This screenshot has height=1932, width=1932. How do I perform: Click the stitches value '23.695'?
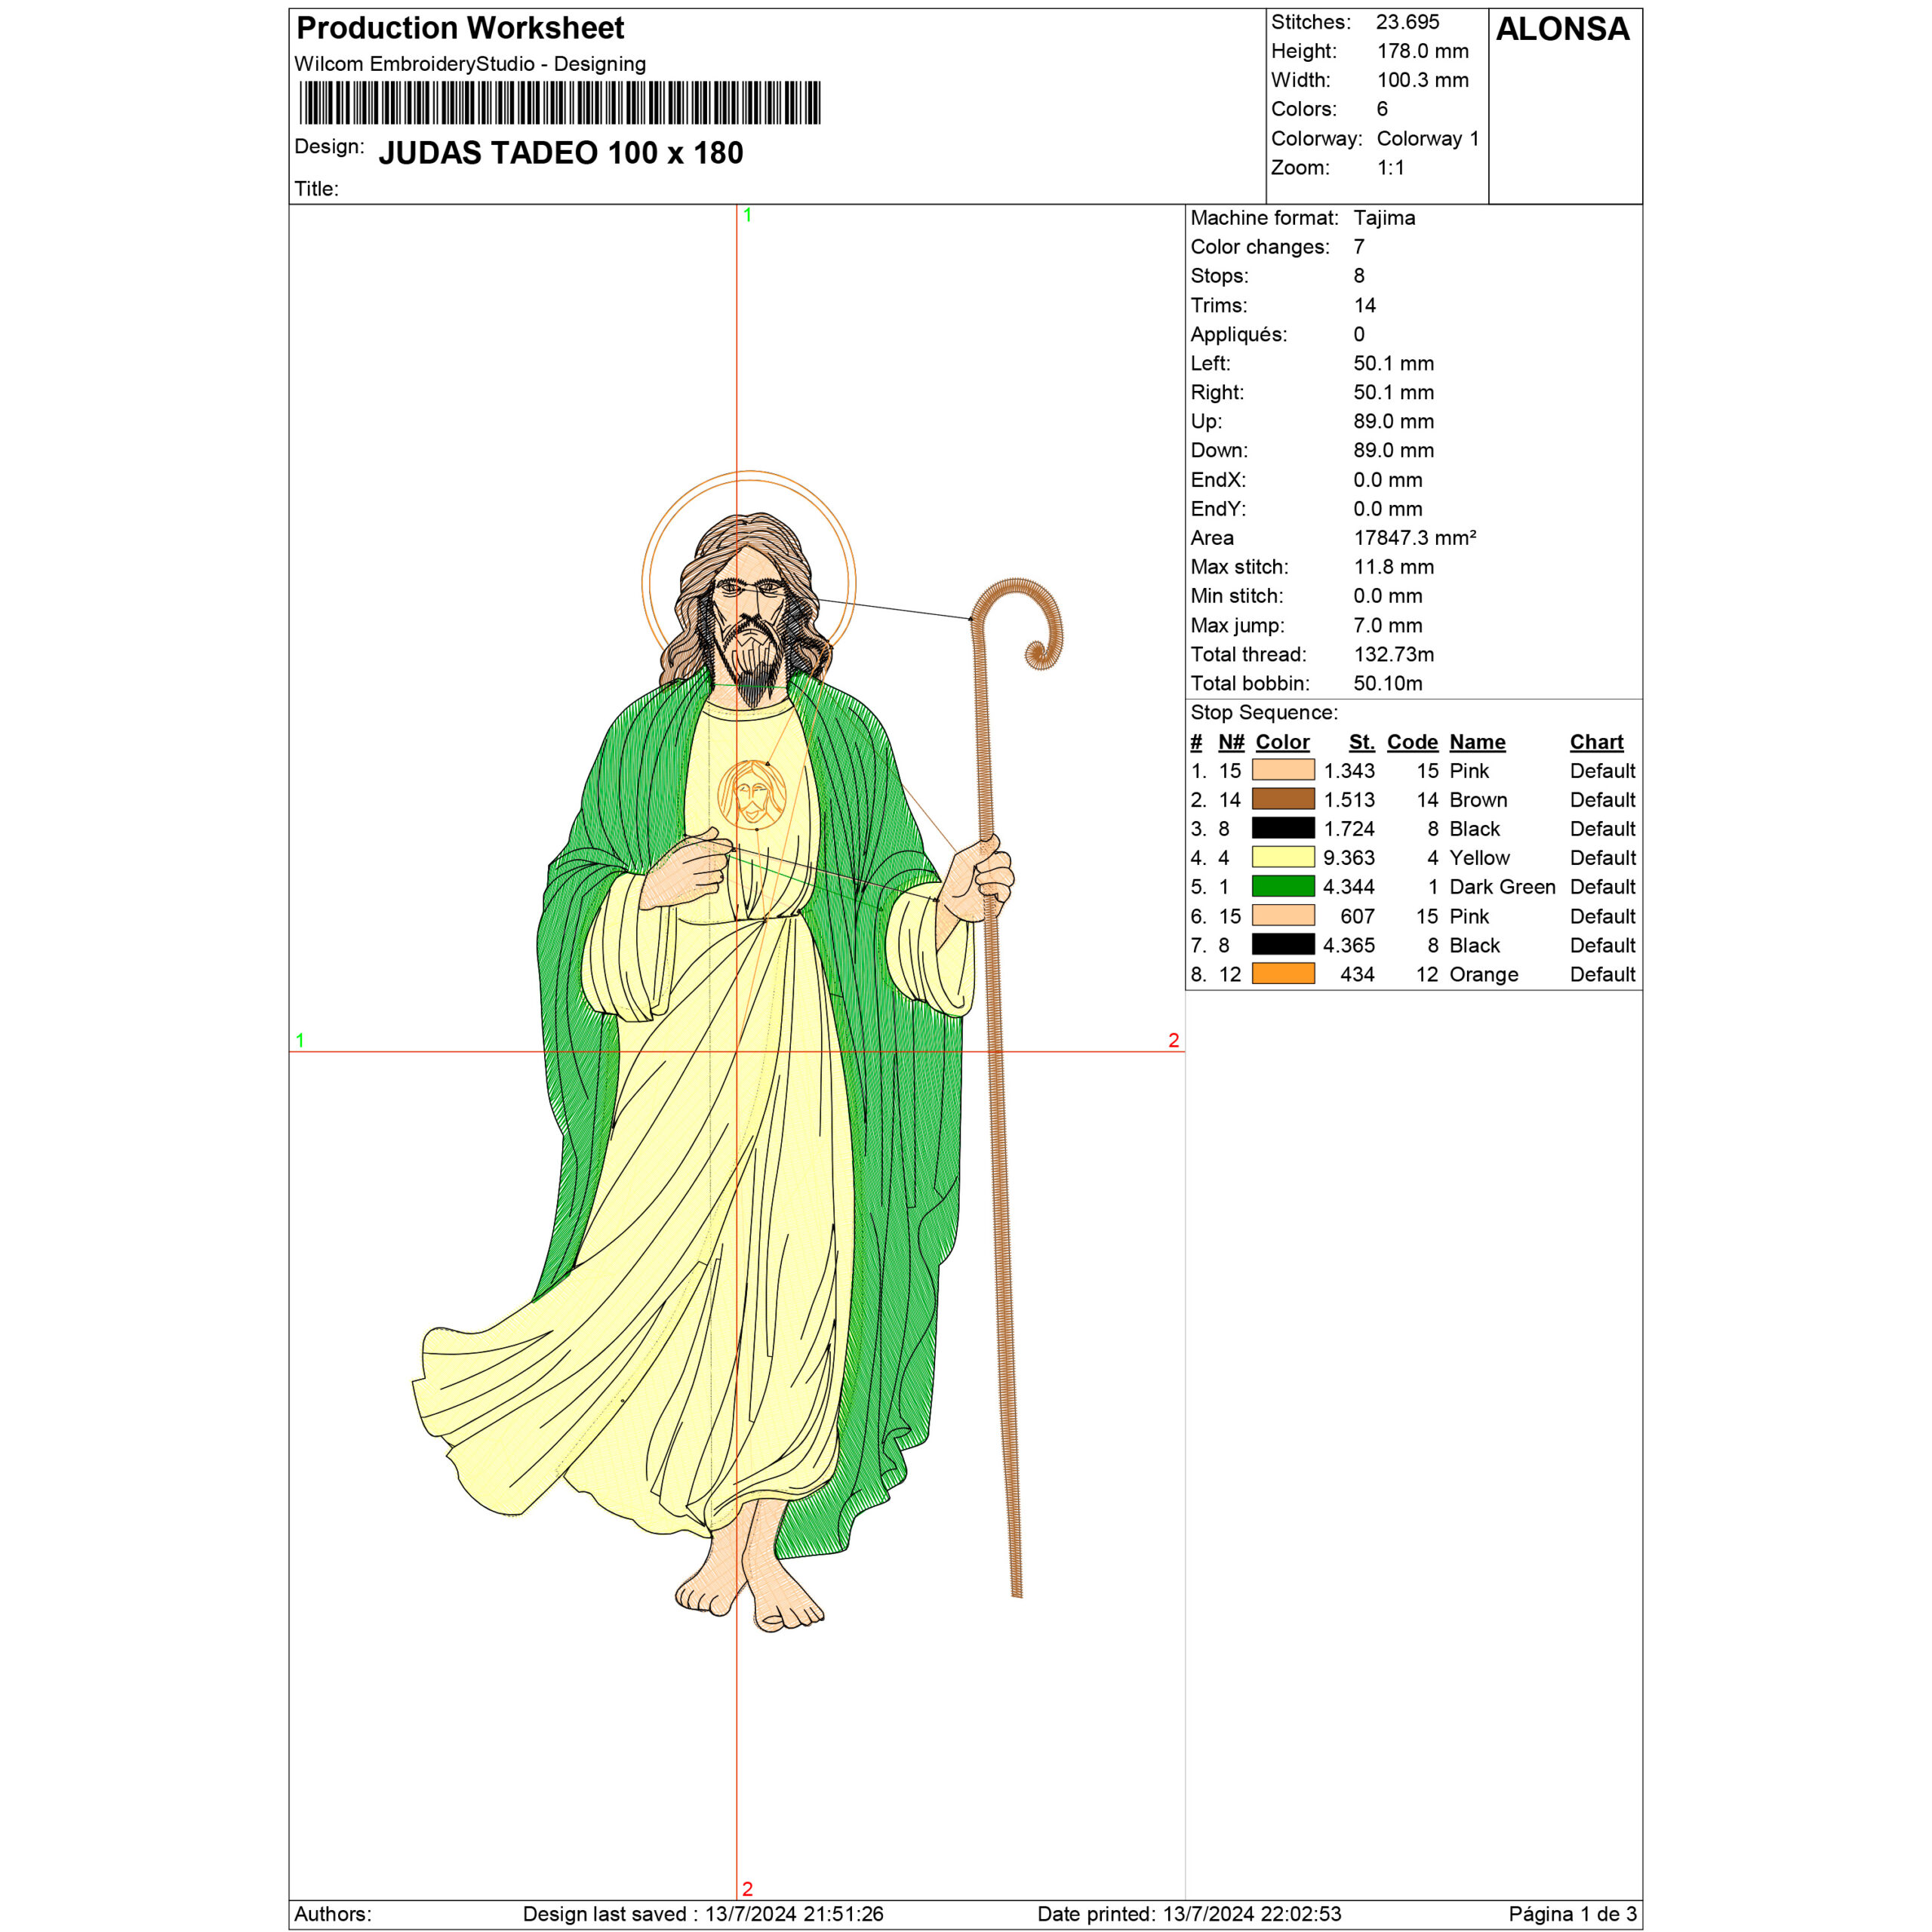pos(1407,22)
